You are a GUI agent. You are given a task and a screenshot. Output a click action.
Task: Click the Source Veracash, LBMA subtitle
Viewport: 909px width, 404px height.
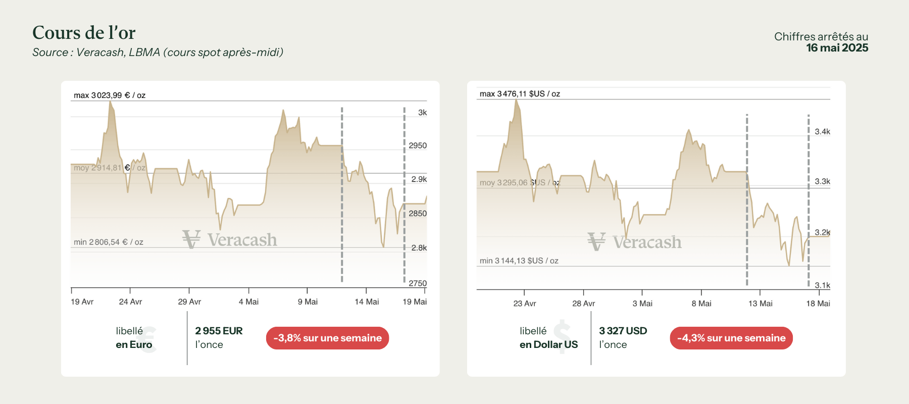click(x=158, y=53)
